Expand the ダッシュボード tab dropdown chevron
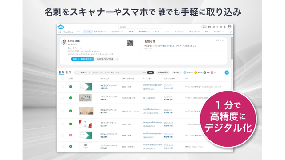This screenshot has height=160, width=285. (201, 32)
